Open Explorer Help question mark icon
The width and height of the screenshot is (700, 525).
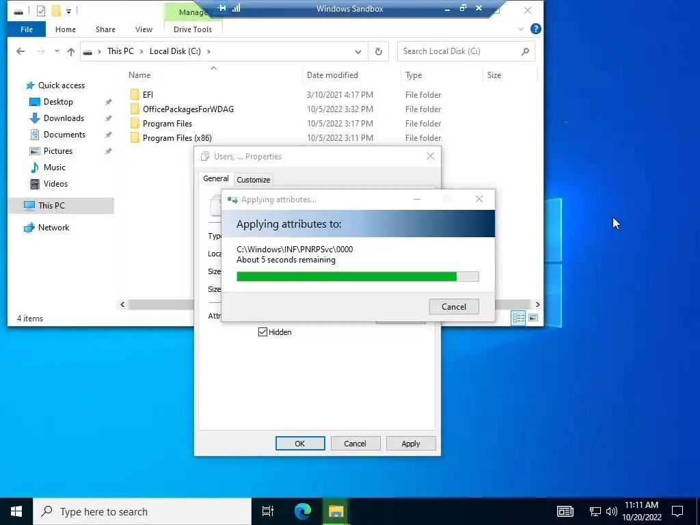coord(535,29)
